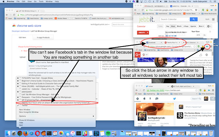Image resolution: width=219 pixels, height=137 pixels.
Task: Switch to the In-app Products tab
Action: pos(43,37)
